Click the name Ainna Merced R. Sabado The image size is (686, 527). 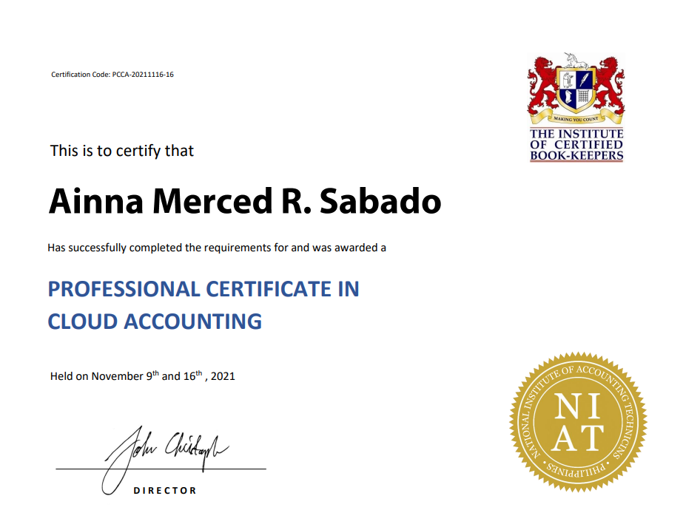(244, 201)
